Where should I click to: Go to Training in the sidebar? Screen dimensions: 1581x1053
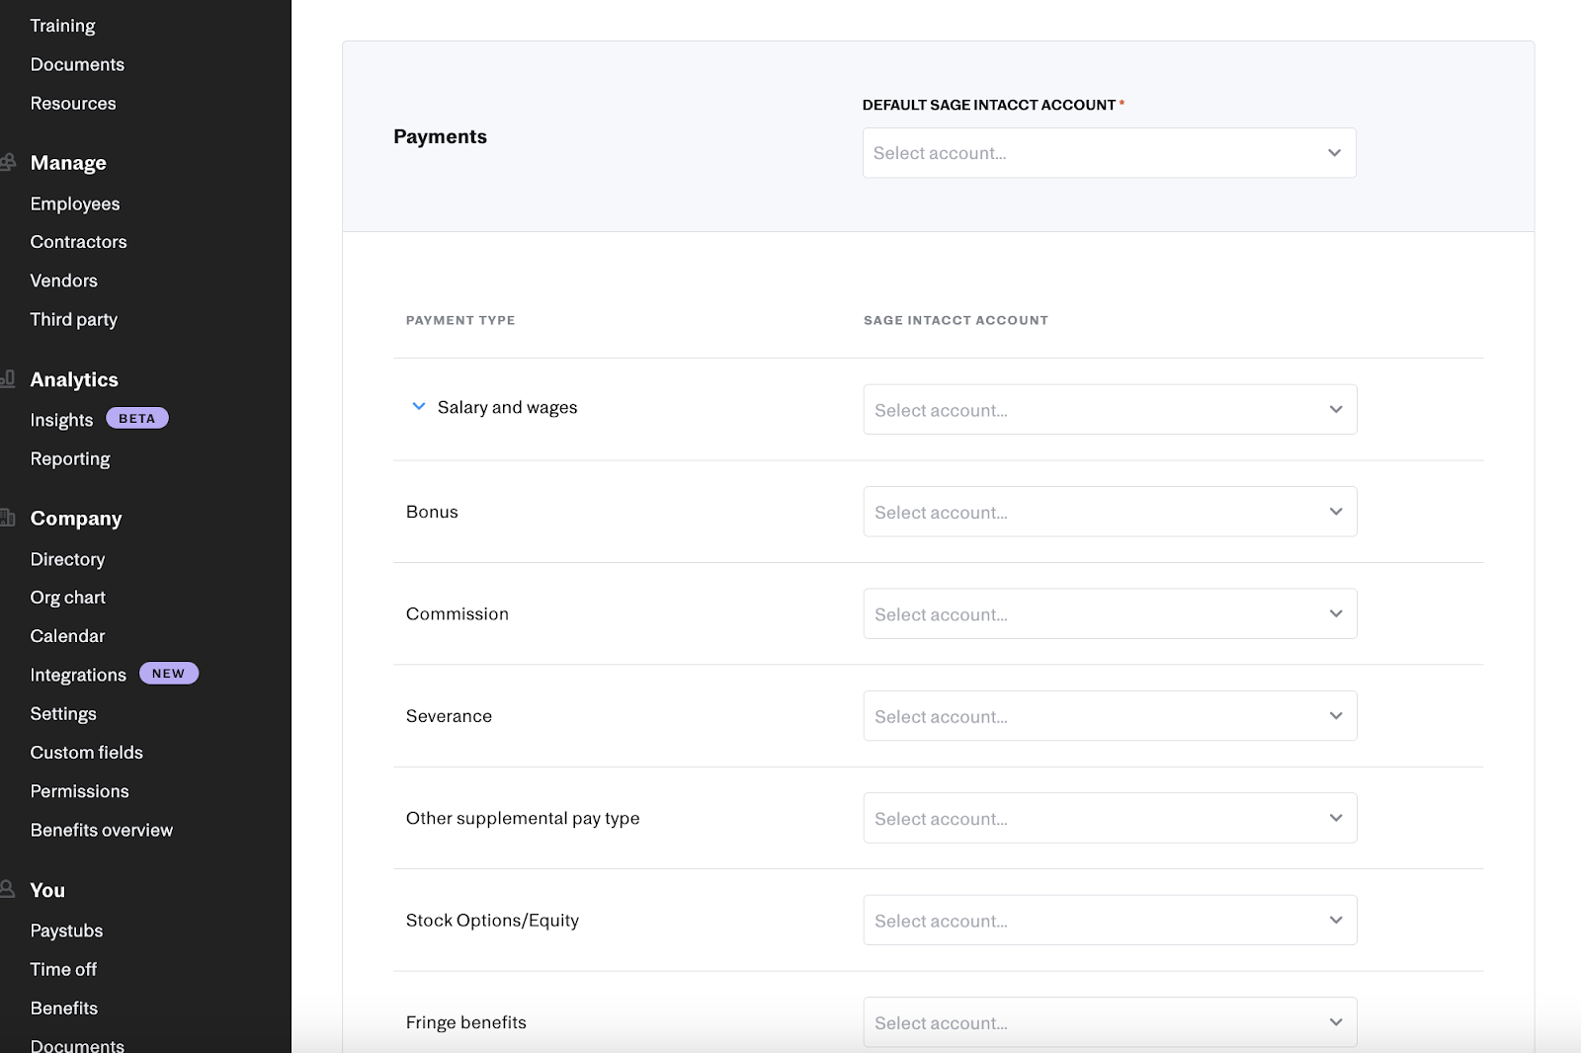63,26
